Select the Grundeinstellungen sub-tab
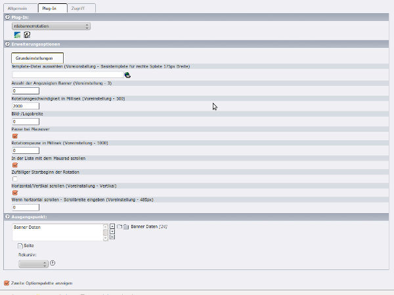Screen dimensions: 394x295 point(38,58)
